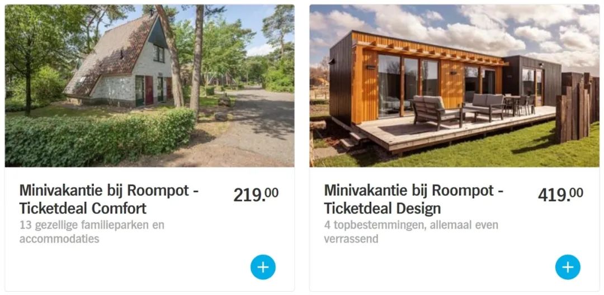
Task: Add Ticketdeal Comfort with the plus button
Action: tap(263, 267)
